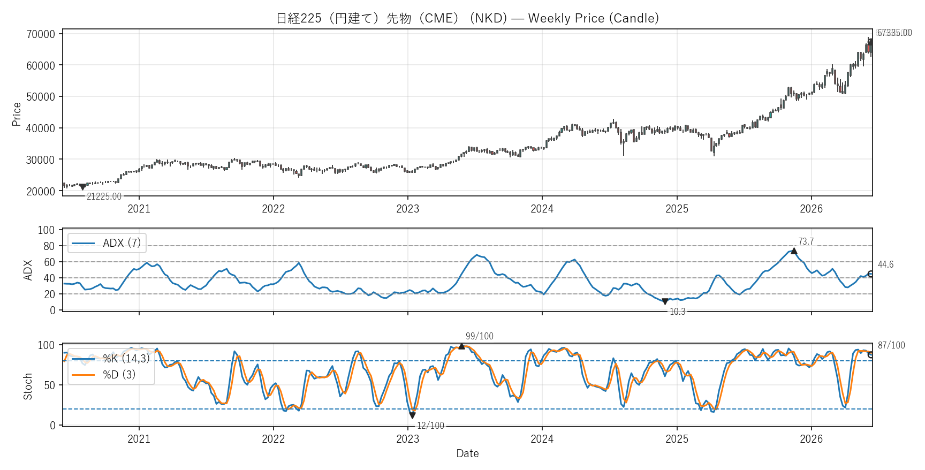
Task: Click the 2023 tick label under price chart
Action: pyautogui.click(x=407, y=209)
